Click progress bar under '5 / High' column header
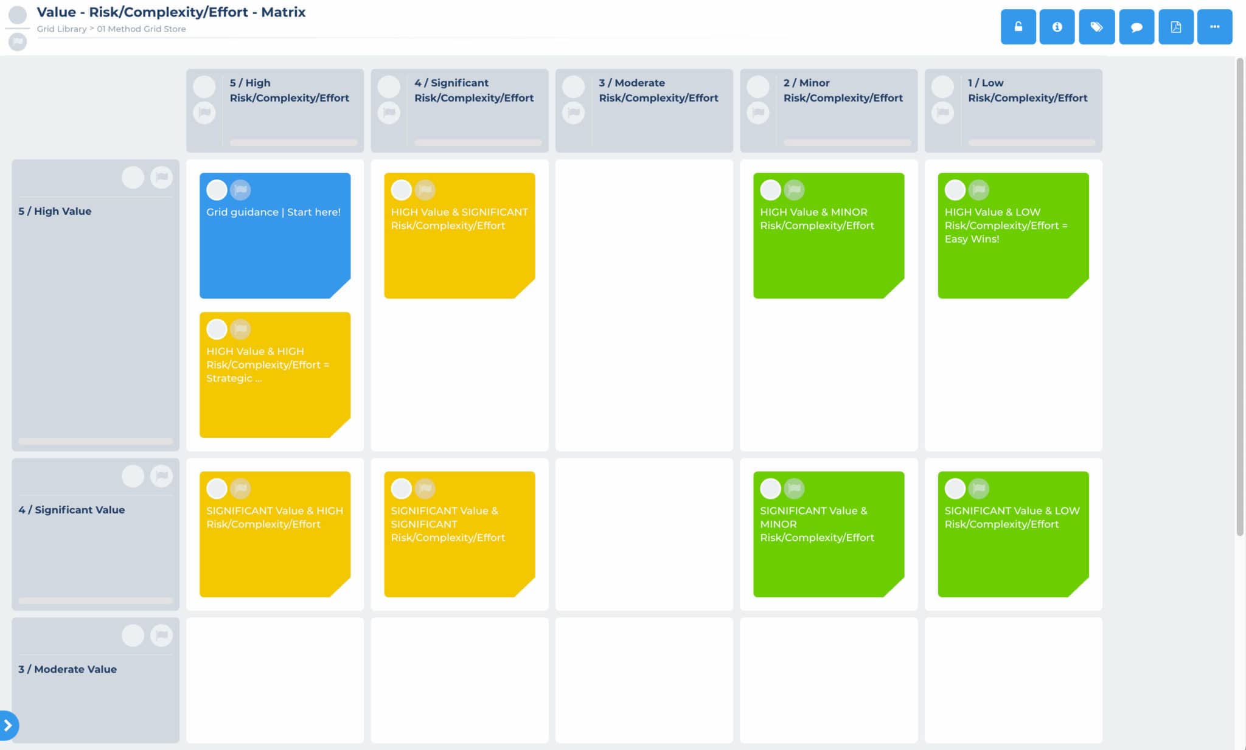 click(x=293, y=142)
